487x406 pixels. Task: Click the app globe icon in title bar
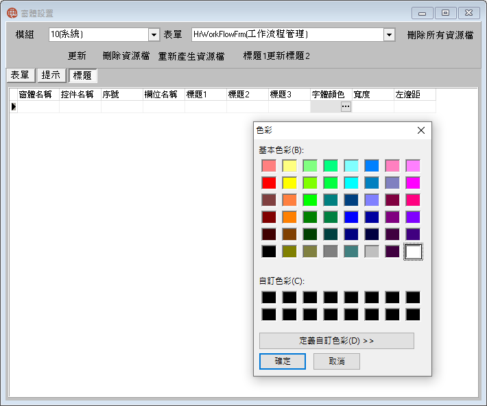click(x=12, y=13)
